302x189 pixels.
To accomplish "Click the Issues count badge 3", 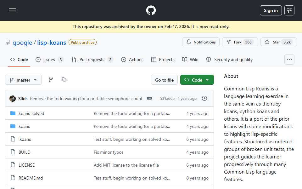I will [61, 60].
